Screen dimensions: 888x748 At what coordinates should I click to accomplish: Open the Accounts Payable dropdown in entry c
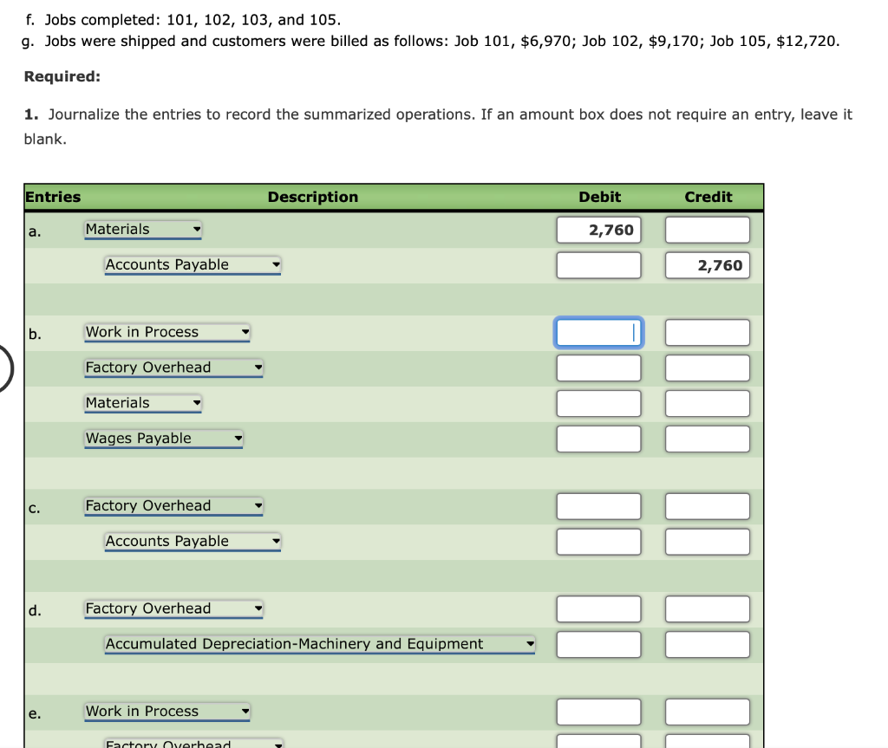[x=192, y=541]
